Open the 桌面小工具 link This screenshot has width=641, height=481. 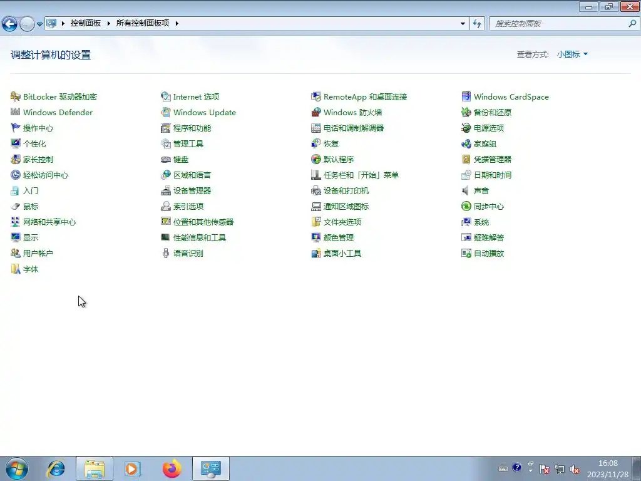342,253
